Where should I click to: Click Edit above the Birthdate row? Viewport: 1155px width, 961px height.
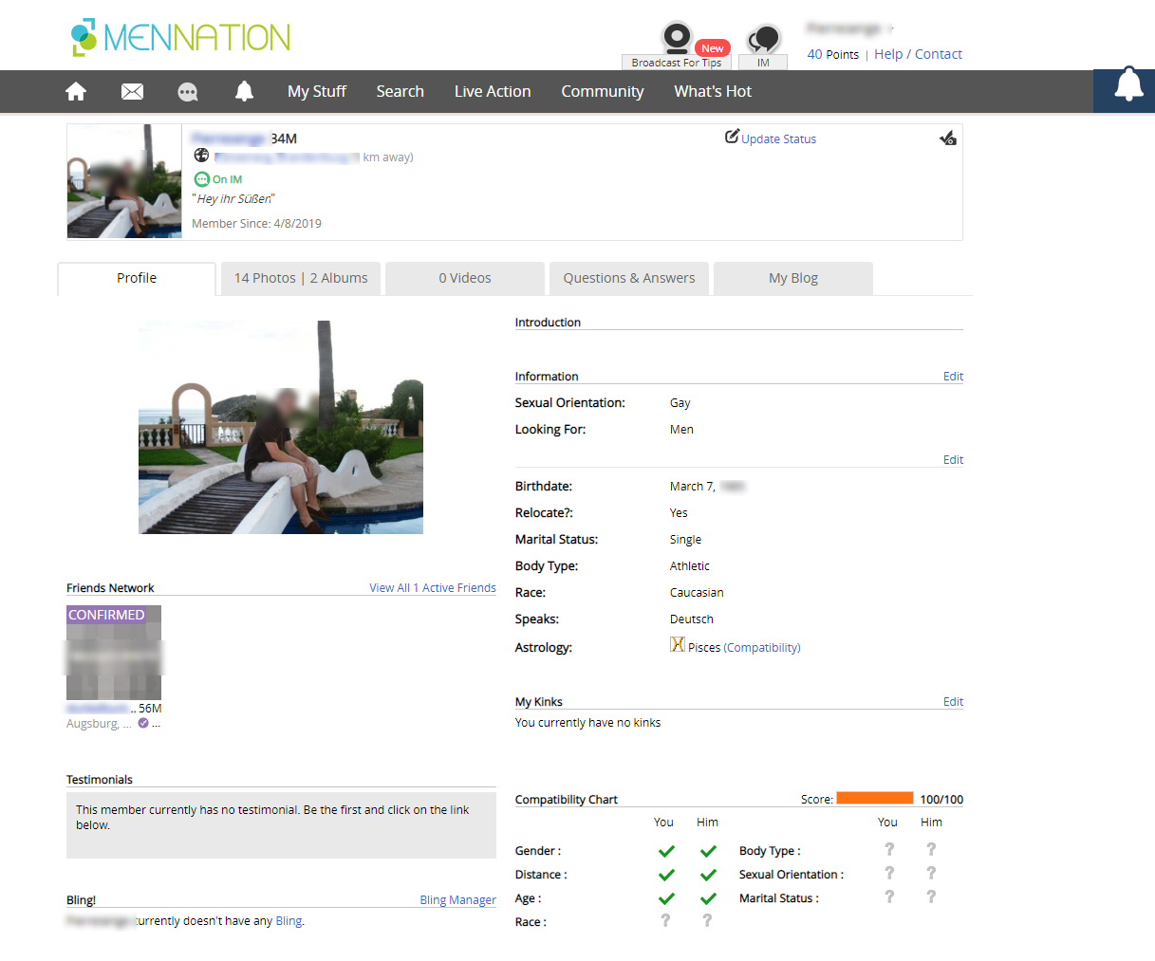(x=953, y=459)
